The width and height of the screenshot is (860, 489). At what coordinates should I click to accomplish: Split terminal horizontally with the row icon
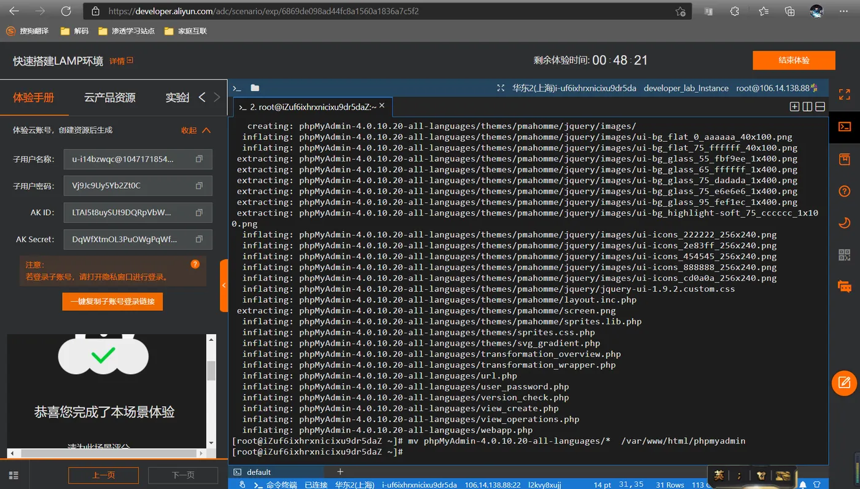820,106
